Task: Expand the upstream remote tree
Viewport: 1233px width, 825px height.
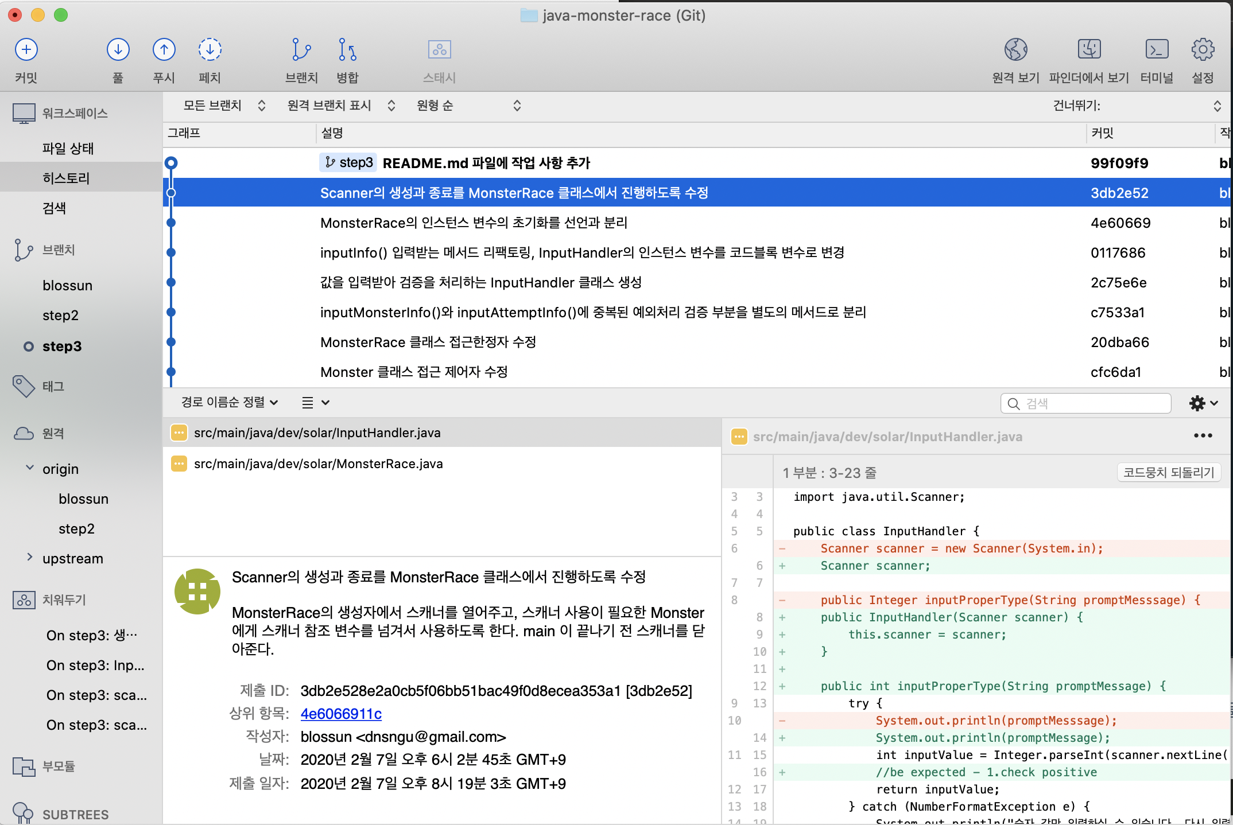Action: (x=30, y=558)
